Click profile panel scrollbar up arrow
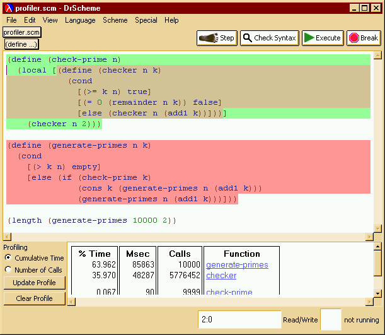The image size is (385, 335). coord(377,246)
